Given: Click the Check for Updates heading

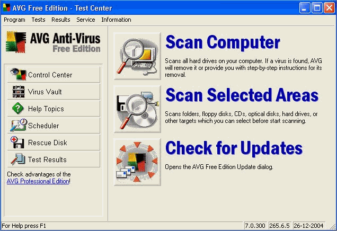Looking at the screenshot, I should pyautogui.click(x=234, y=148).
